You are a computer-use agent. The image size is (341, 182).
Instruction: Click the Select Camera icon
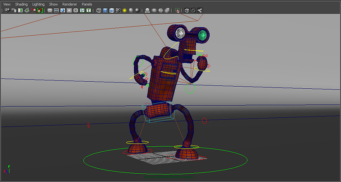[x=7, y=10]
